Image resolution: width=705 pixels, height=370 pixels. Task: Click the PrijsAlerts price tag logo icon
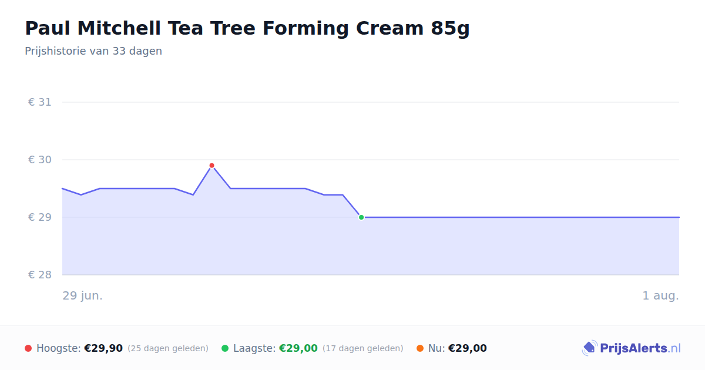(589, 348)
